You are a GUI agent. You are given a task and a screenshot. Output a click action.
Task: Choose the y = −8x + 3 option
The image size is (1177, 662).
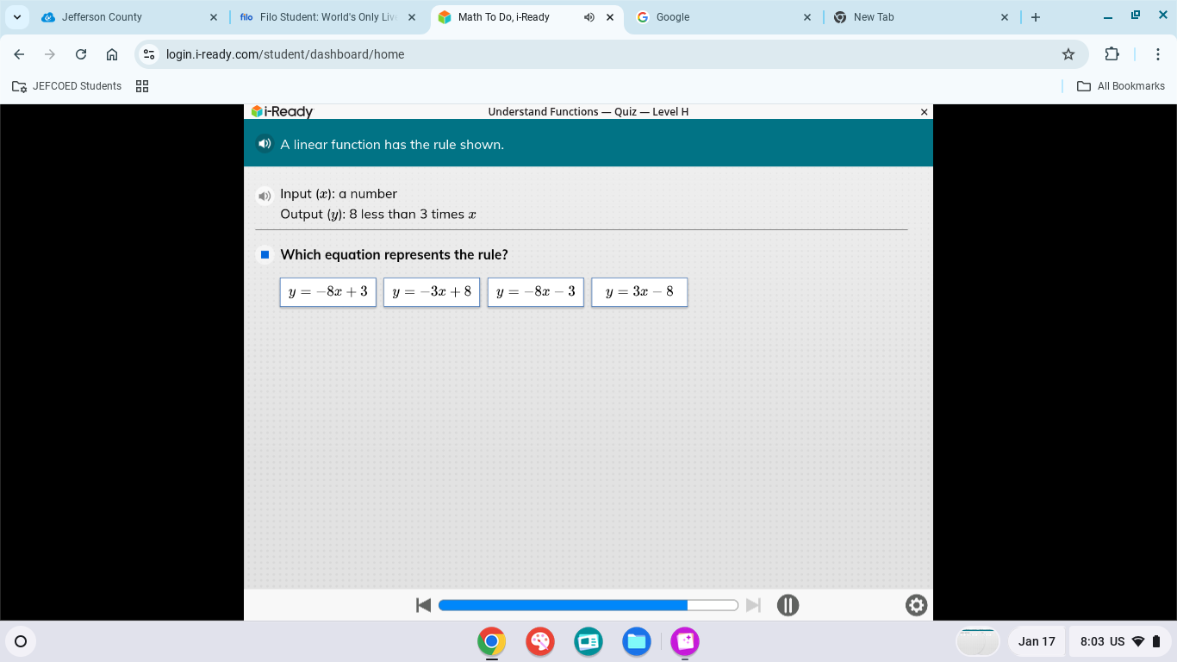(327, 291)
